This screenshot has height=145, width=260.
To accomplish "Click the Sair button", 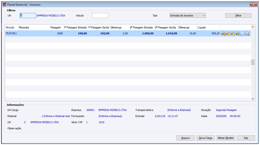I will (x=246, y=138).
